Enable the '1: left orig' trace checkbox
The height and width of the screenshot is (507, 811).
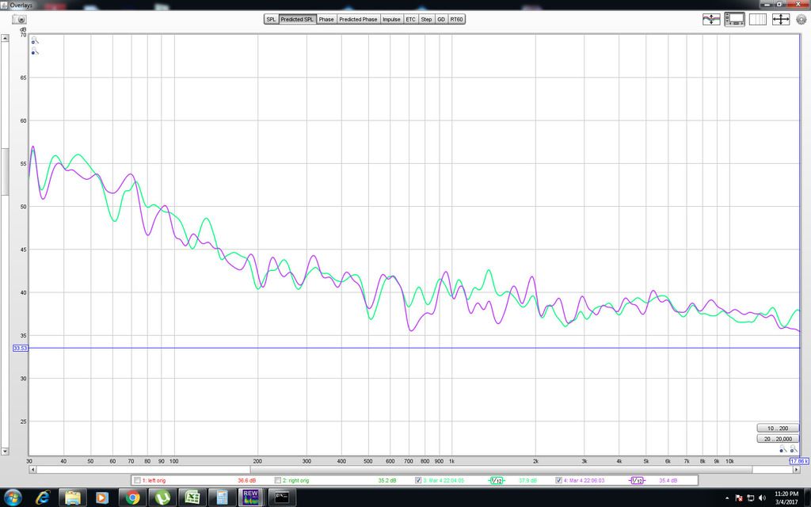click(137, 481)
